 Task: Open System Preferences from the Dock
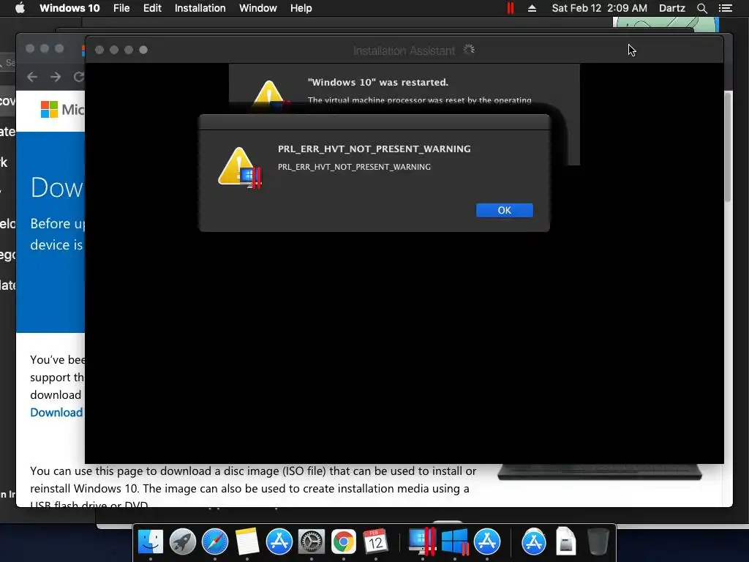[312, 542]
